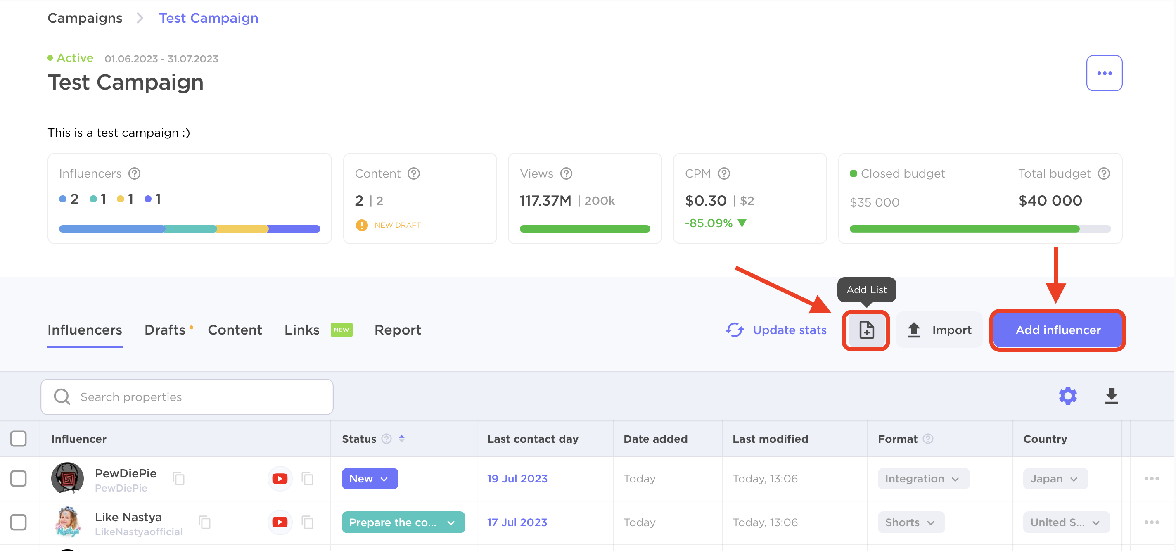
Task: Expand PewDiePie's status dropdown labeled New
Action: click(370, 478)
